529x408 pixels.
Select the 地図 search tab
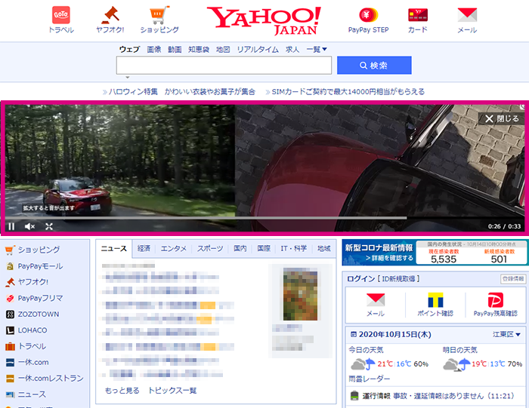click(223, 50)
